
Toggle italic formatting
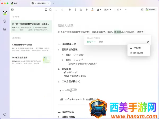click(76, 10)
